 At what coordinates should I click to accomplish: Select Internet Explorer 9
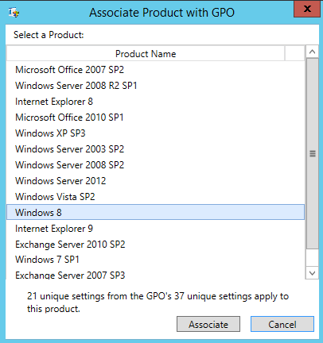tap(155, 229)
